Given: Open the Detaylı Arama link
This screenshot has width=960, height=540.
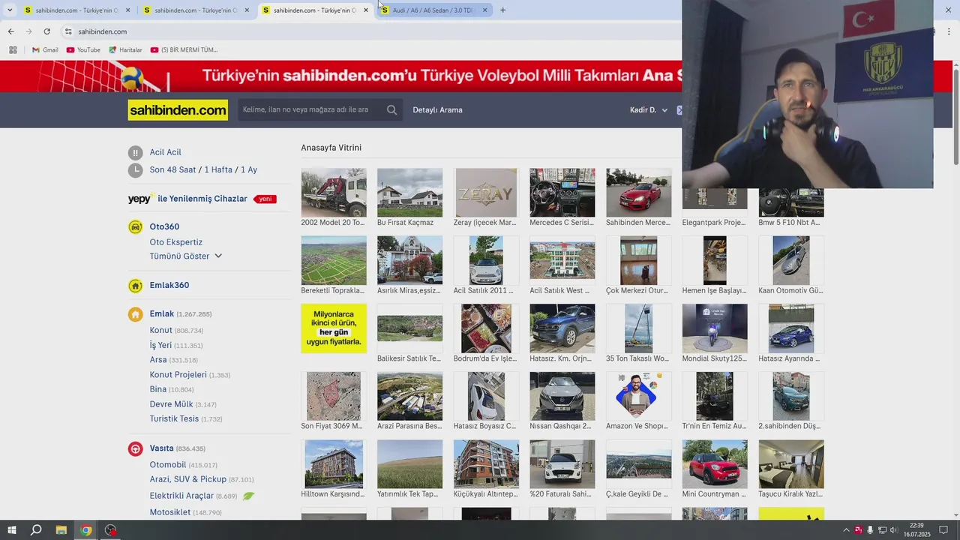Looking at the screenshot, I should [x=437, y=110].
